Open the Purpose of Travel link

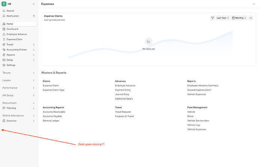coord(124,116)
